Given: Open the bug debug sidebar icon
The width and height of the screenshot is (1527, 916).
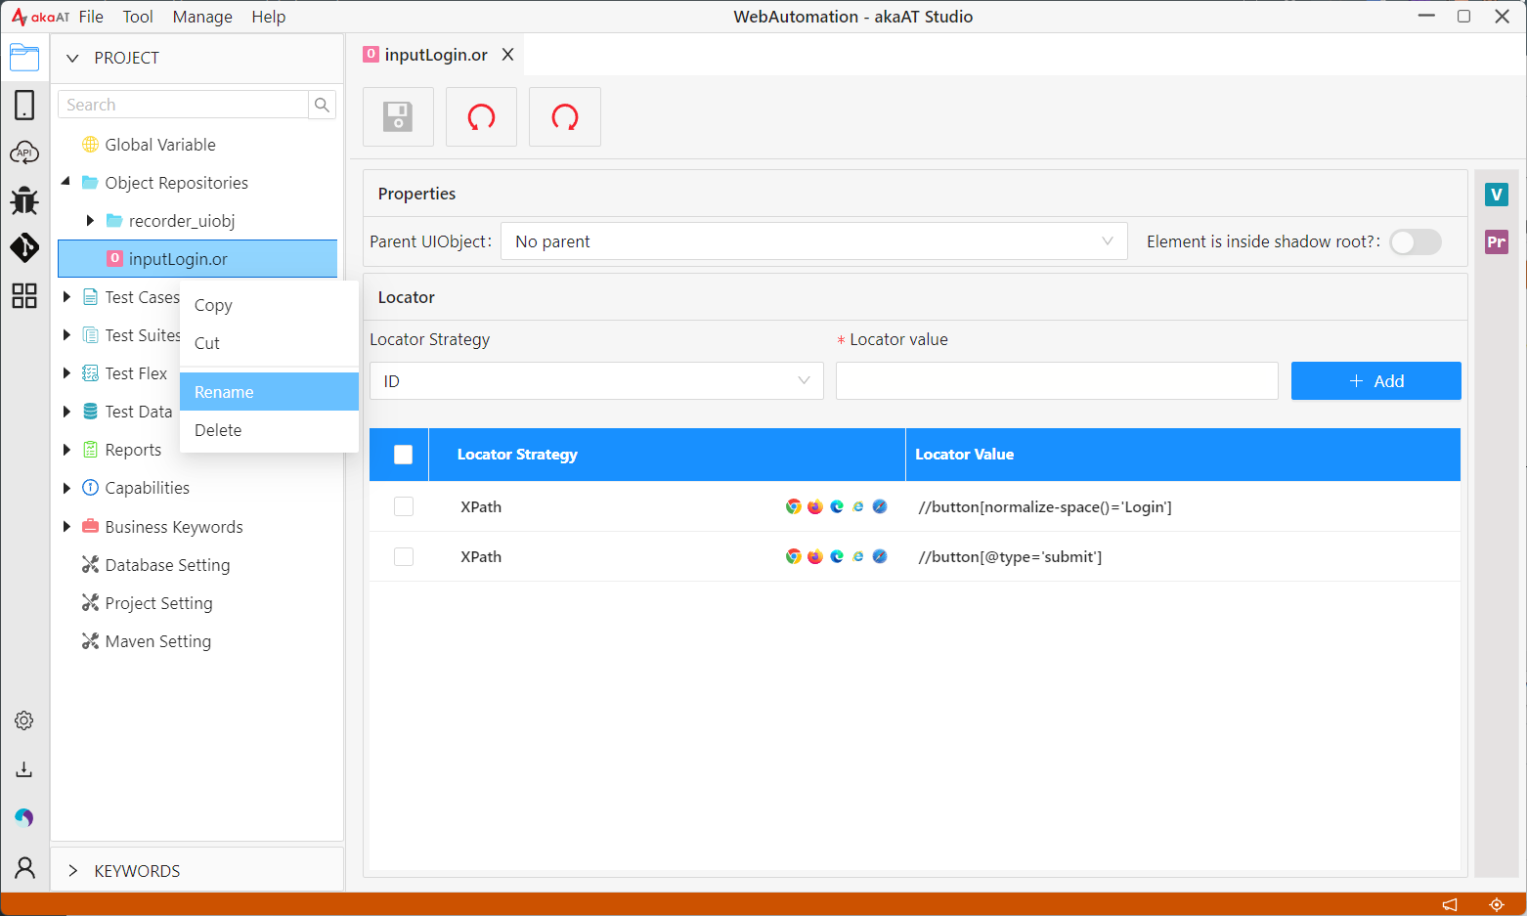Looking at the screenshot, I should point(24,200).
